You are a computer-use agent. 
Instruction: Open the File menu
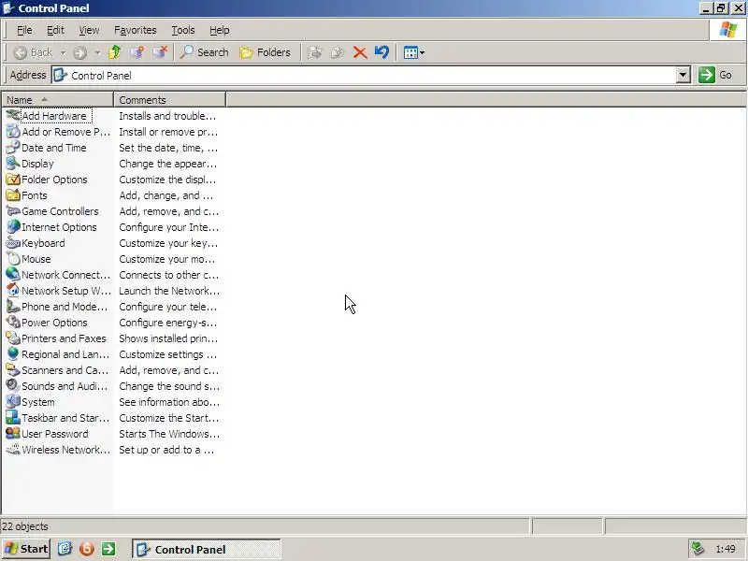[x=24, y=30]
